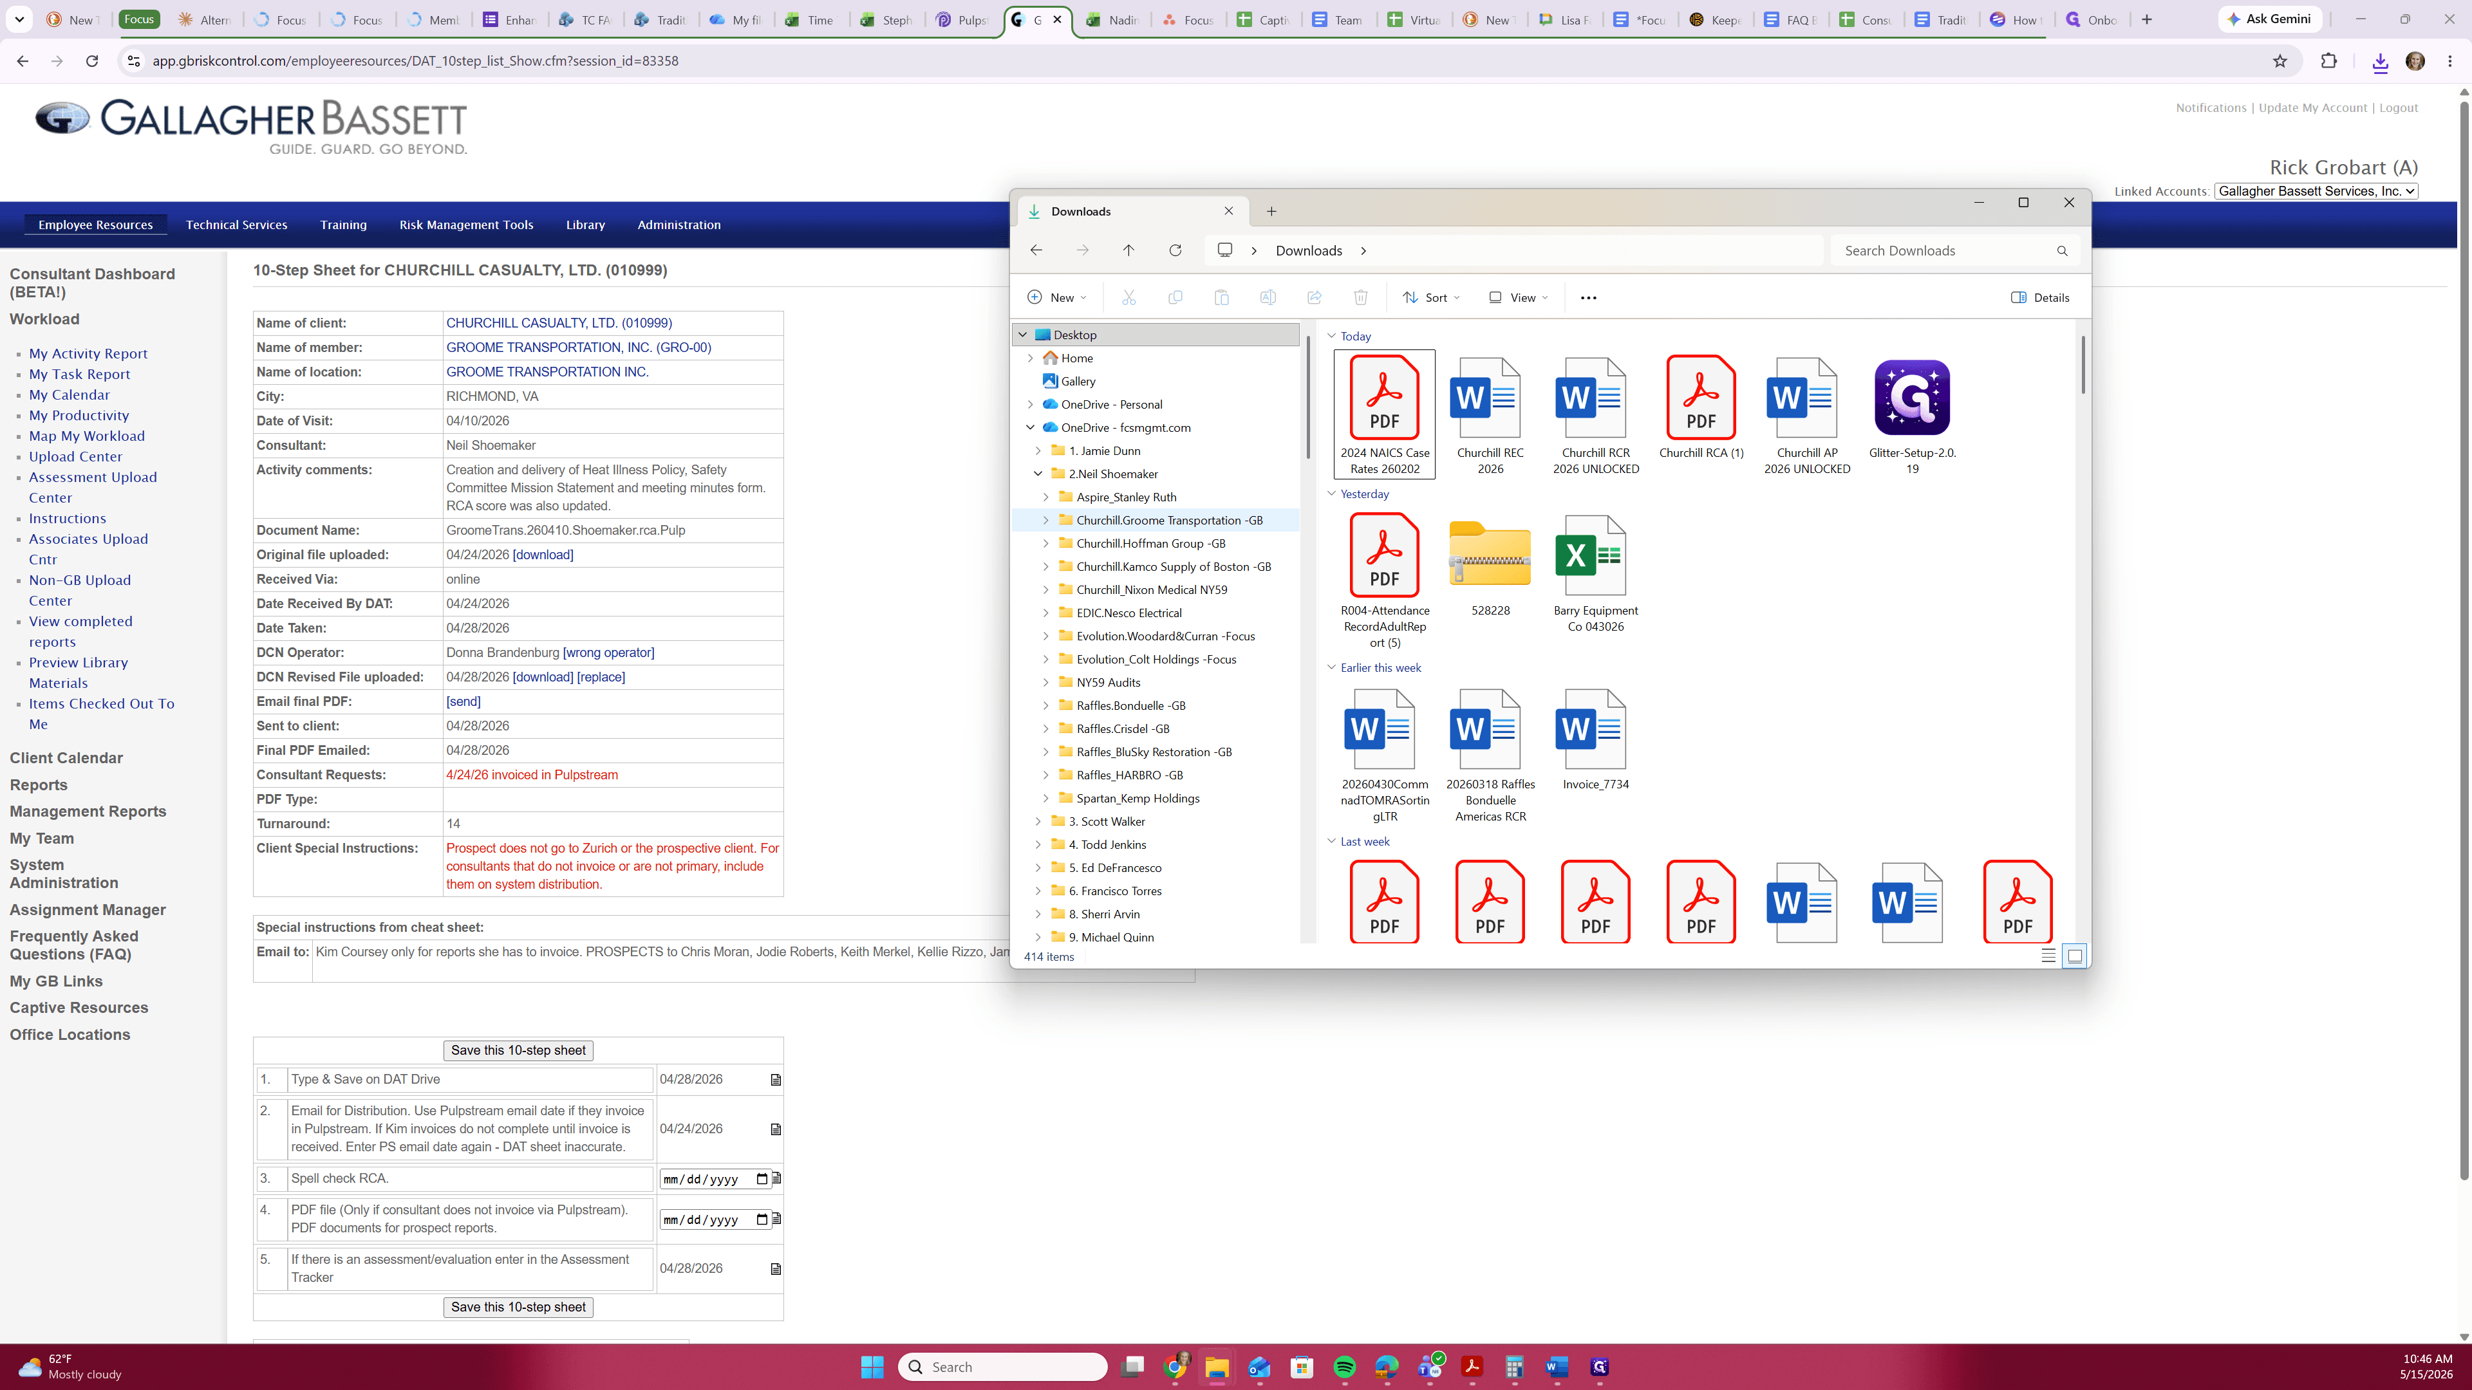Screen dimensions: 2472x1390
Task: Open the Linked Accounts dropdown
Action: point(2316,191)
